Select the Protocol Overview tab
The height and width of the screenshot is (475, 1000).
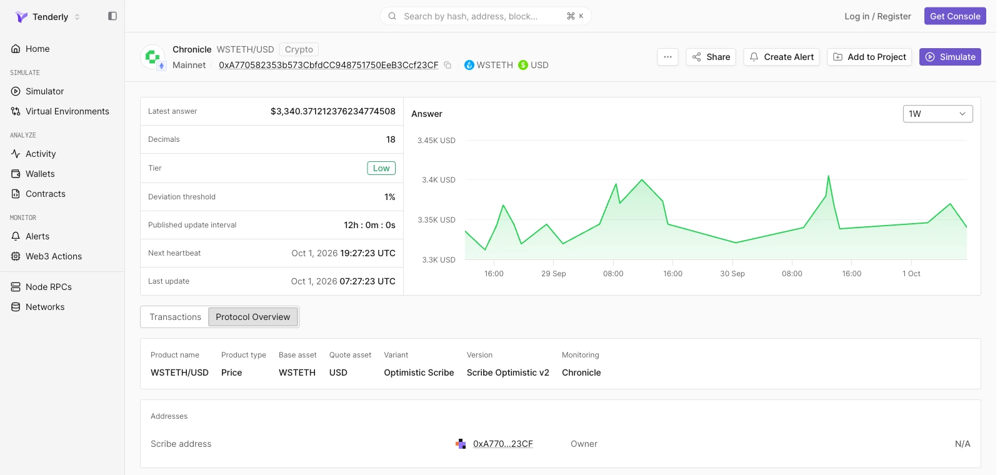253,317
